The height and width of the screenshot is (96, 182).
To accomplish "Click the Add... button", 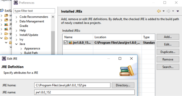I will pos(168,37).
